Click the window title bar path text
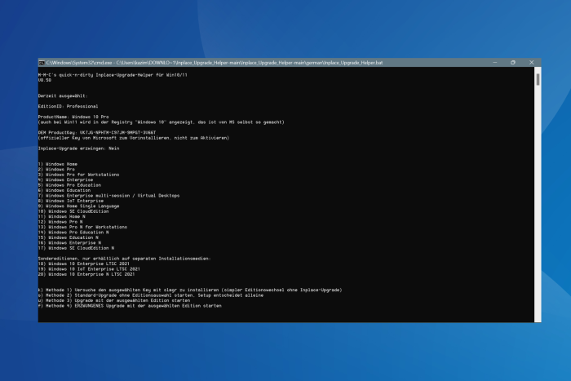Image resolution: width=571 pixels, height=381 pixels. 214,63
